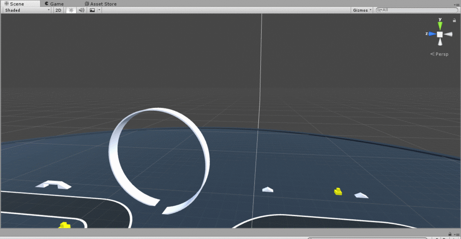Toggle scene audio speaker icon
This screenshot has width=461, height=239.
click(x=81, y=10)
